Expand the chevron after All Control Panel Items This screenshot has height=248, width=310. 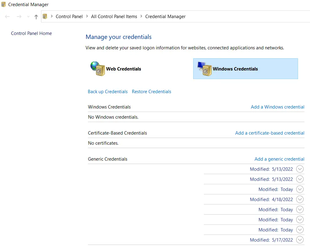coord(141,17)
